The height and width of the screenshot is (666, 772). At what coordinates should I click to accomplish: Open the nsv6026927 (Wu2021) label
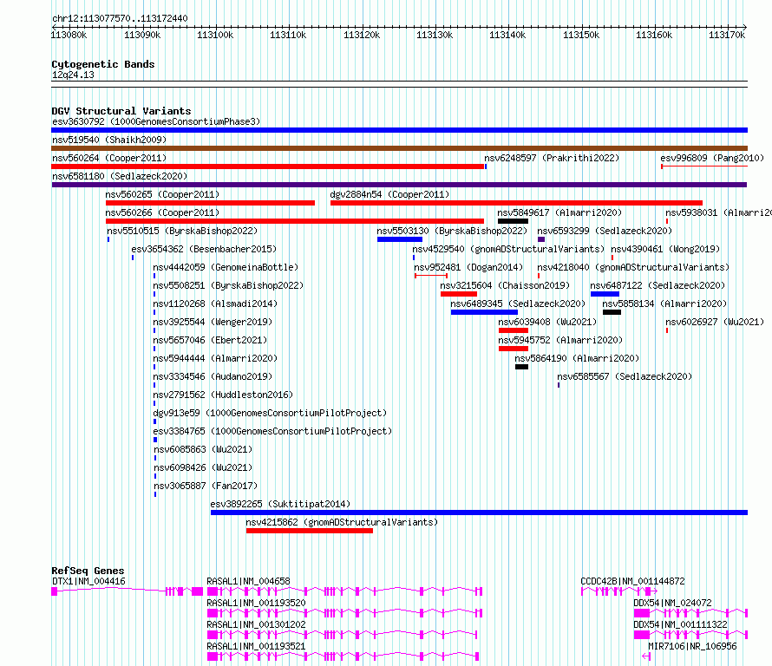pos(715,322)
